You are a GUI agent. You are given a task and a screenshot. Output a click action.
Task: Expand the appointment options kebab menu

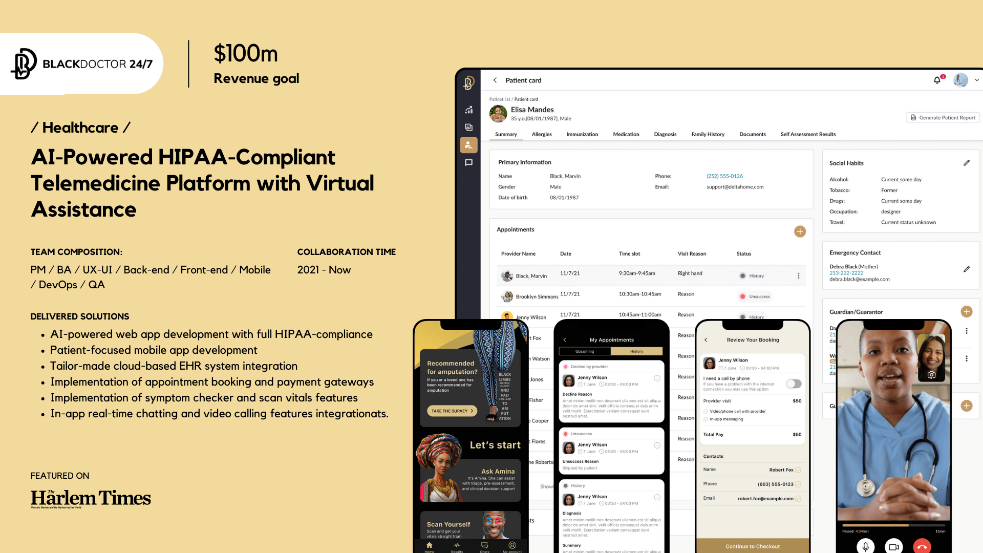click(x=799, y=275)
